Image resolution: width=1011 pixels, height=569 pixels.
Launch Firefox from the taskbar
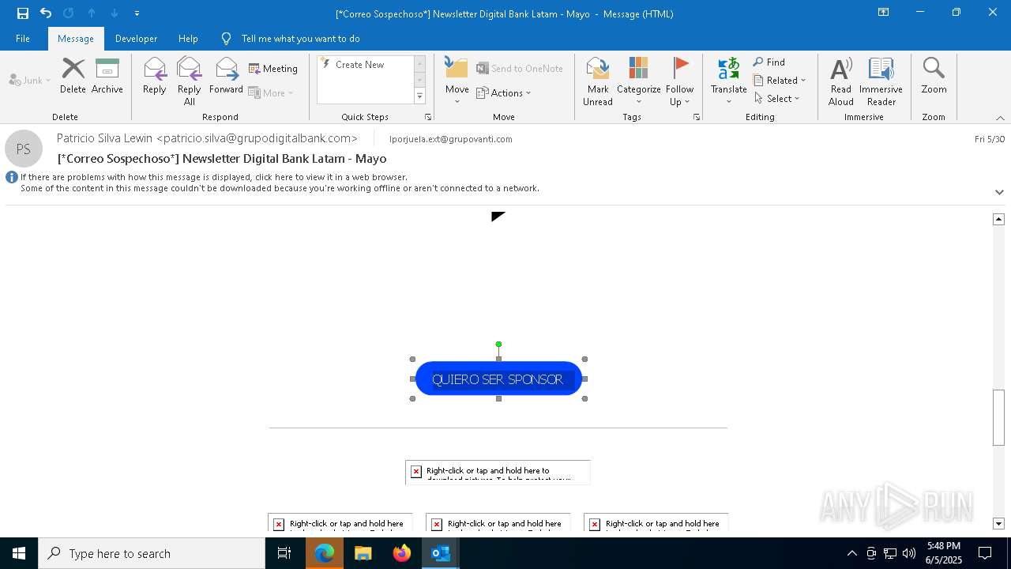[402, 553]
